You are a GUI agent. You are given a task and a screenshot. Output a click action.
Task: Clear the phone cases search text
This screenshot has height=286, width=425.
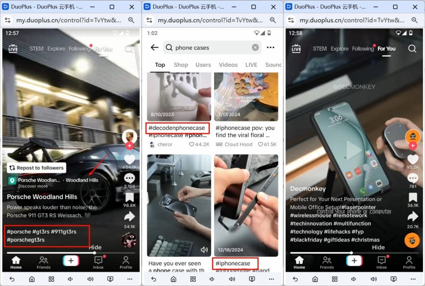click(255, 48)
